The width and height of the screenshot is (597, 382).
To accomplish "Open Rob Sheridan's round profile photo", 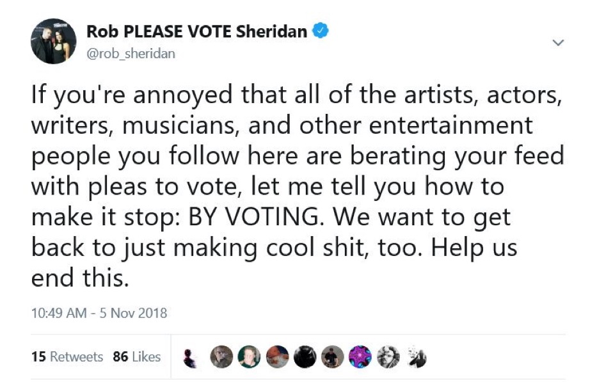I will [x=53, y=41].
